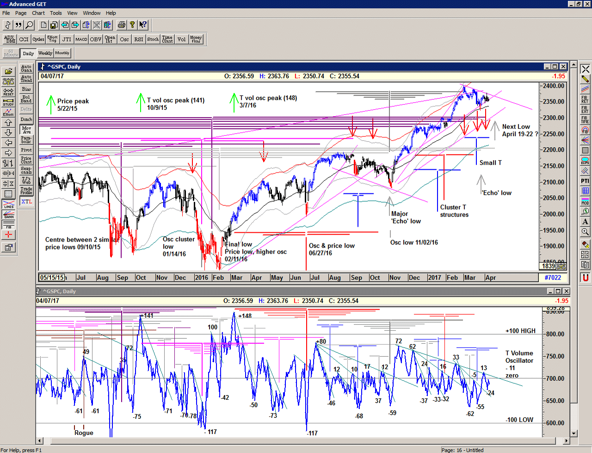This screenshot has width=592, height=453.
Task: Select the magnifying glass search tool
Action: [x=29, y=25]
